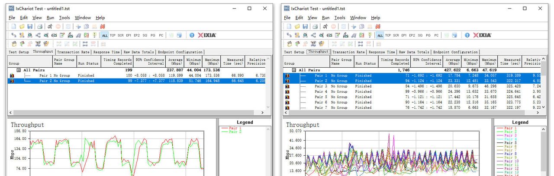Toggle the EP1 filter in left window
554x176 pixels.
point(129,35)
